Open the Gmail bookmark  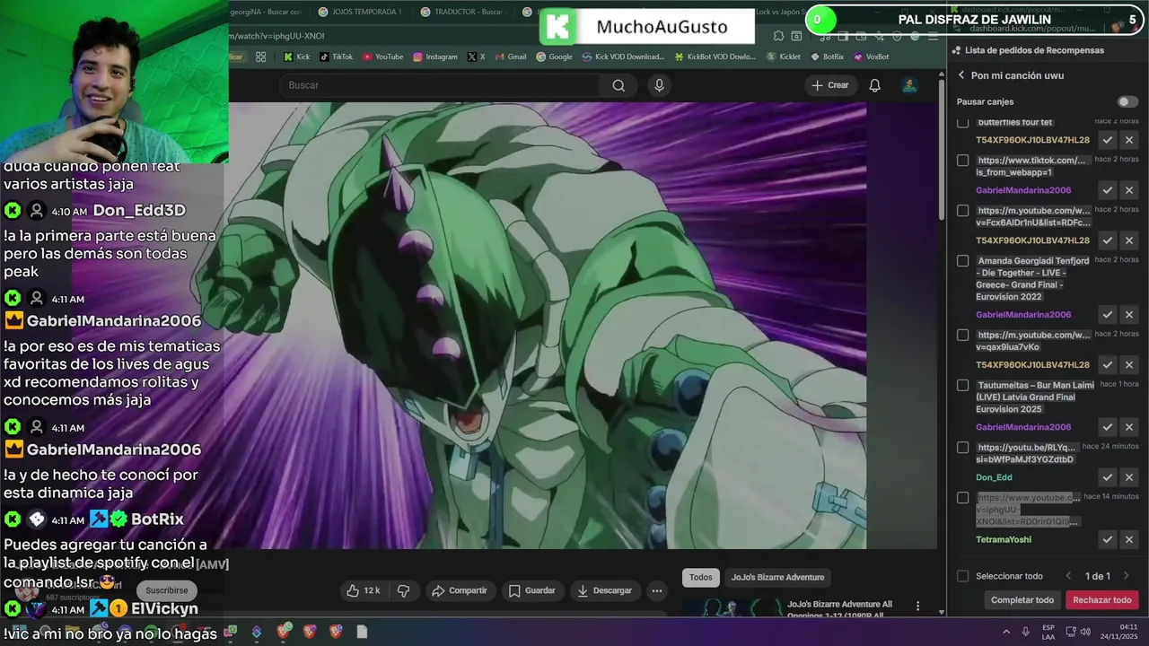point(510,57)
